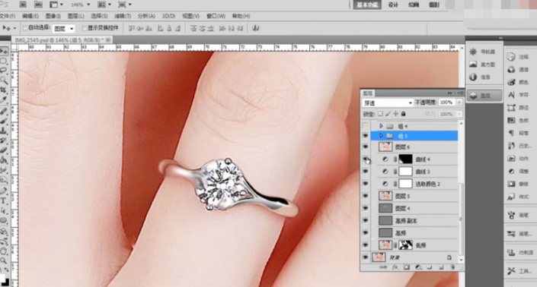Screen dimensions: 537x287
Task: Open the Masks panel icon
Action: tap(511, 184)
